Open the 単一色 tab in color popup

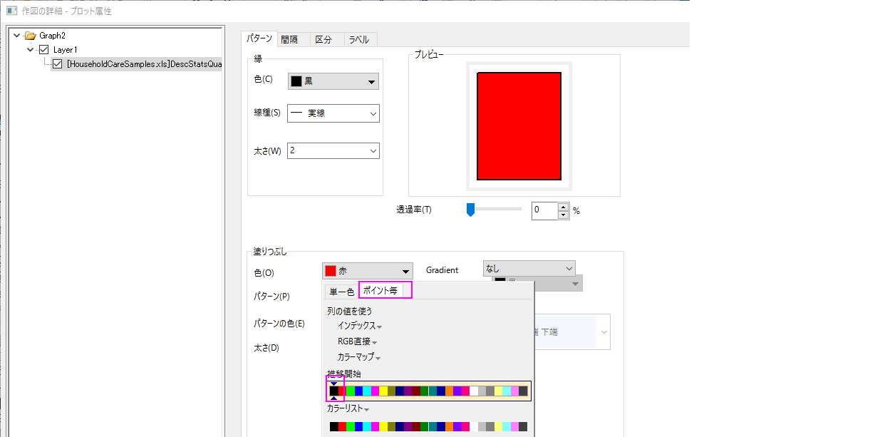(341, 291)
